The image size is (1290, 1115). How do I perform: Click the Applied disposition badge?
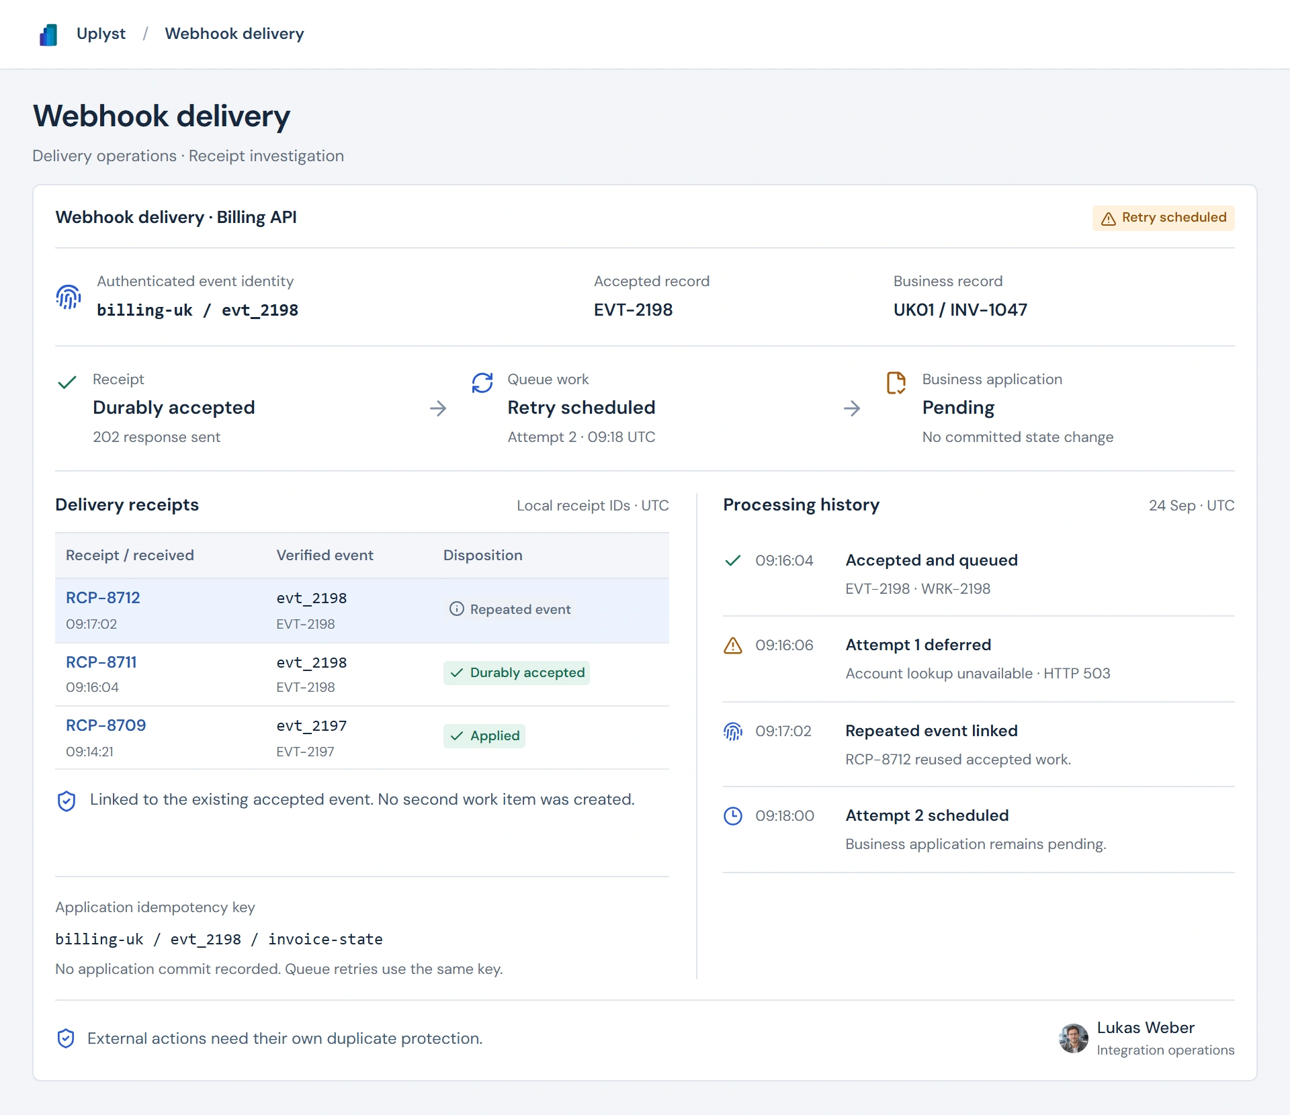pyautogui.click(x=484, y=735)
